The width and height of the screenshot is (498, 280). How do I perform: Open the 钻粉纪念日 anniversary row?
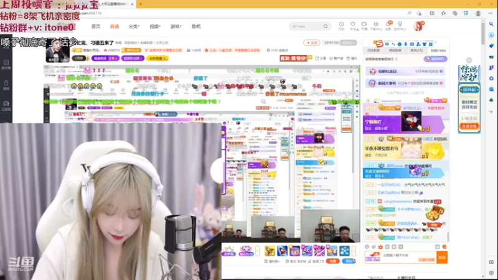405,72
